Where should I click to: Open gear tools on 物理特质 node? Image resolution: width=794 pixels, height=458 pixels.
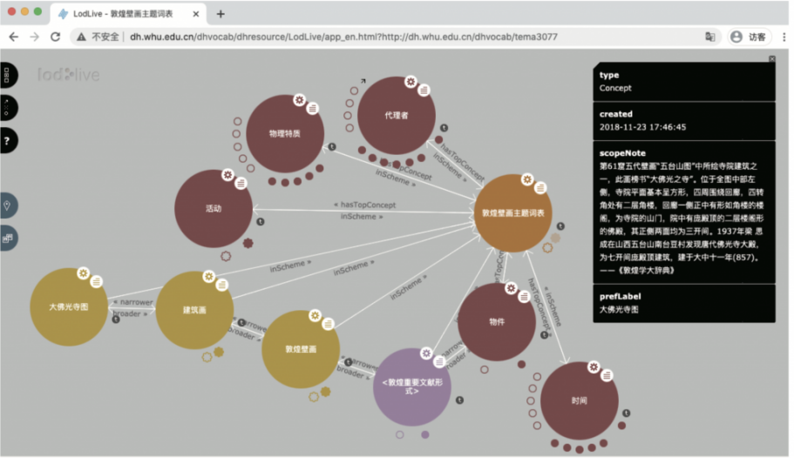pos(299,99)
